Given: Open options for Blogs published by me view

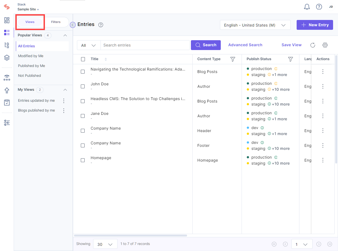Looking at the screenshot, I should click(64, 110).
